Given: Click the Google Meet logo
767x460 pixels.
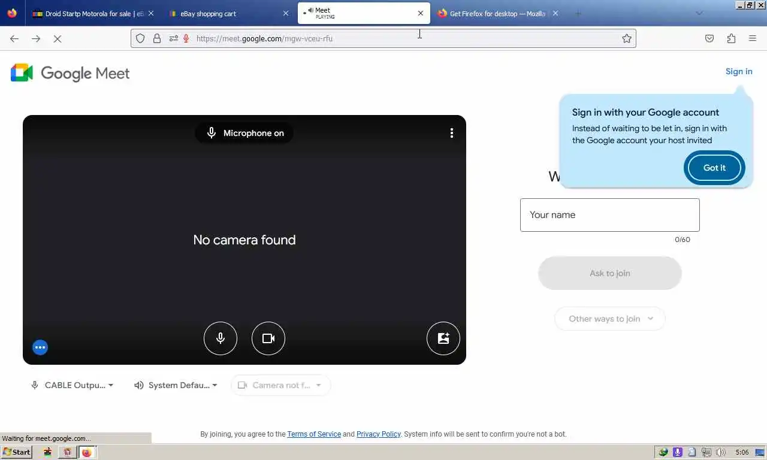Looking at the screenshot, I should pyautogui.click(x=70, y=73).
